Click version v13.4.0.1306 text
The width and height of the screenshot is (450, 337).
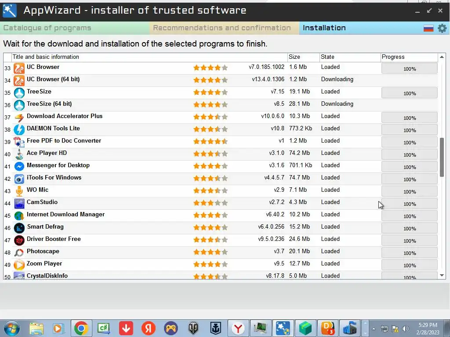pos(268,79)
